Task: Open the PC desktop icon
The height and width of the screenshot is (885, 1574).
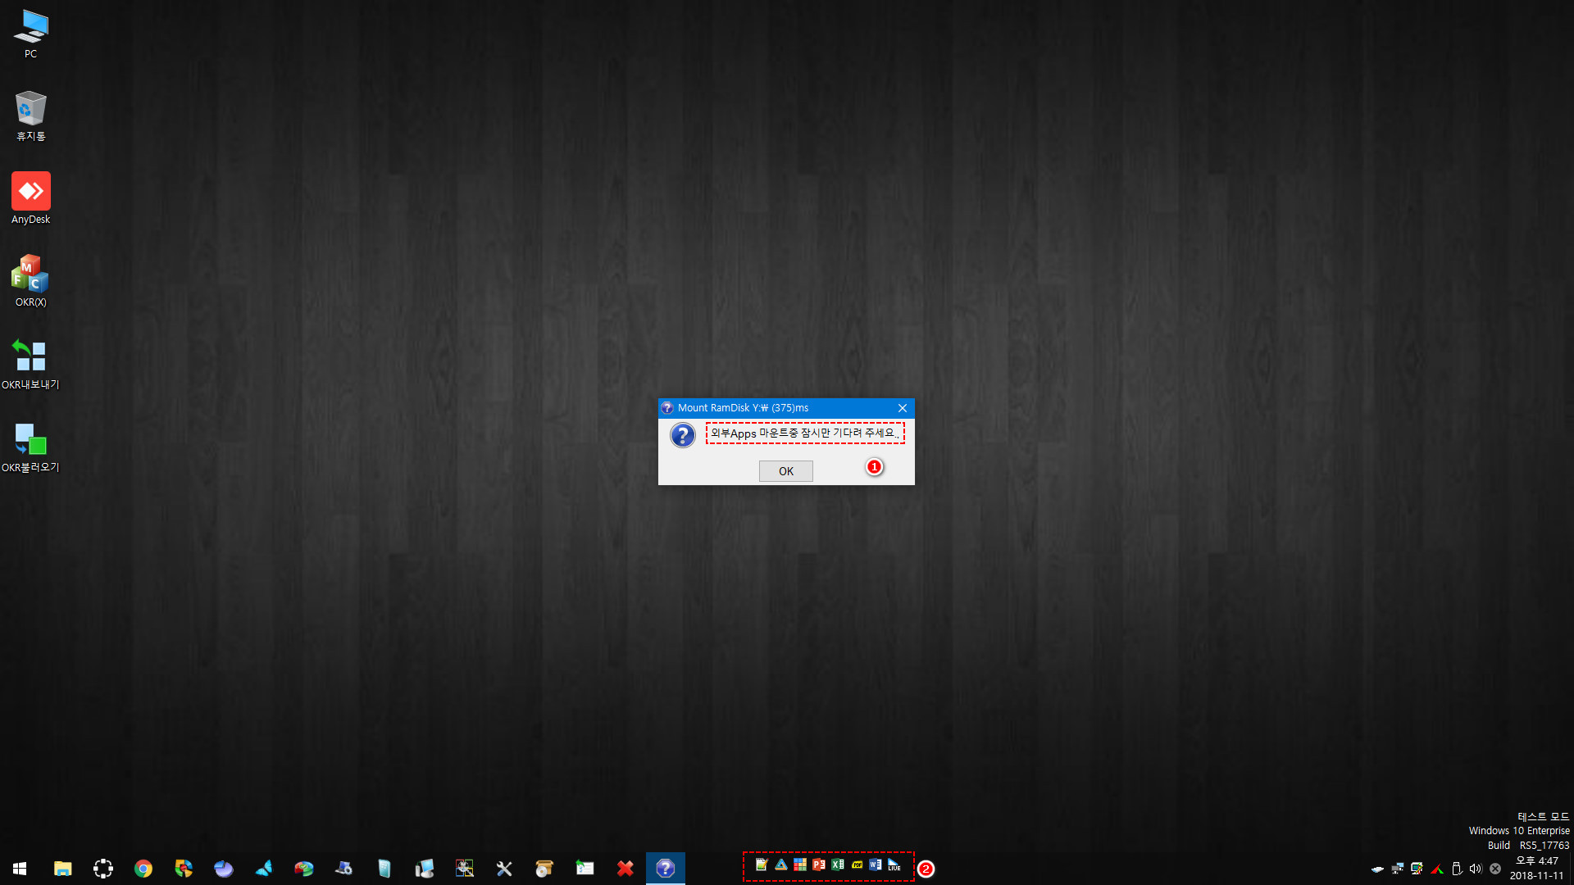Action: click(x=30, y=34)
